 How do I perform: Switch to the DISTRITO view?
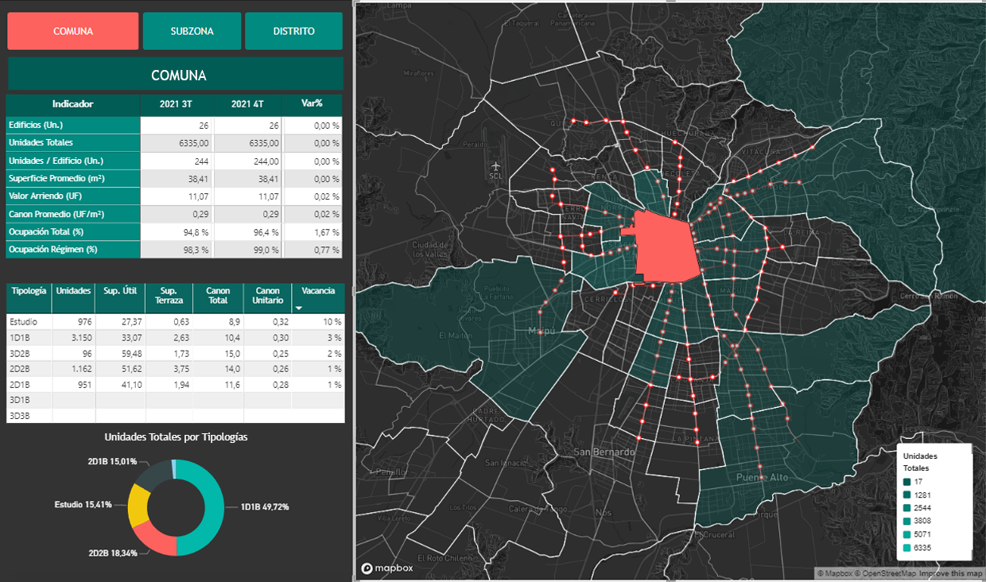point(293,31)
